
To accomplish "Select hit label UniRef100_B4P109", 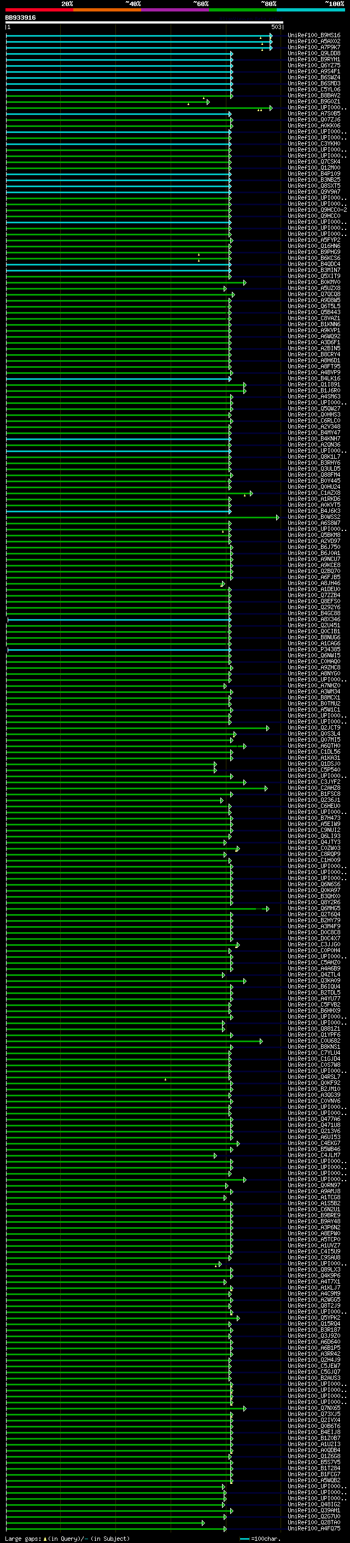I will point(314,174).
